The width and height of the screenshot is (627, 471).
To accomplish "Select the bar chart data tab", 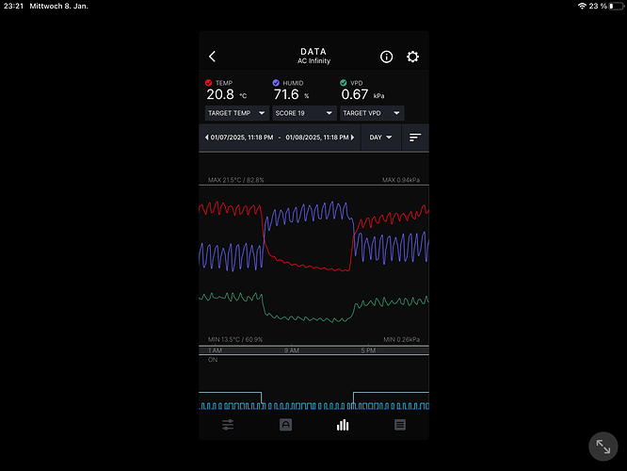I will (343, 425).
